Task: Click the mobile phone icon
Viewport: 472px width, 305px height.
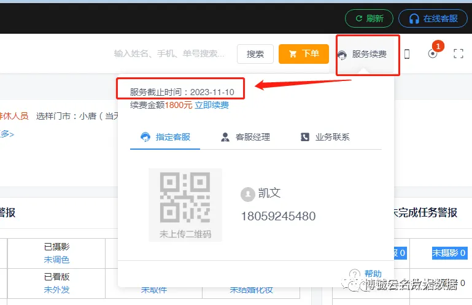Action: [406, 54]
